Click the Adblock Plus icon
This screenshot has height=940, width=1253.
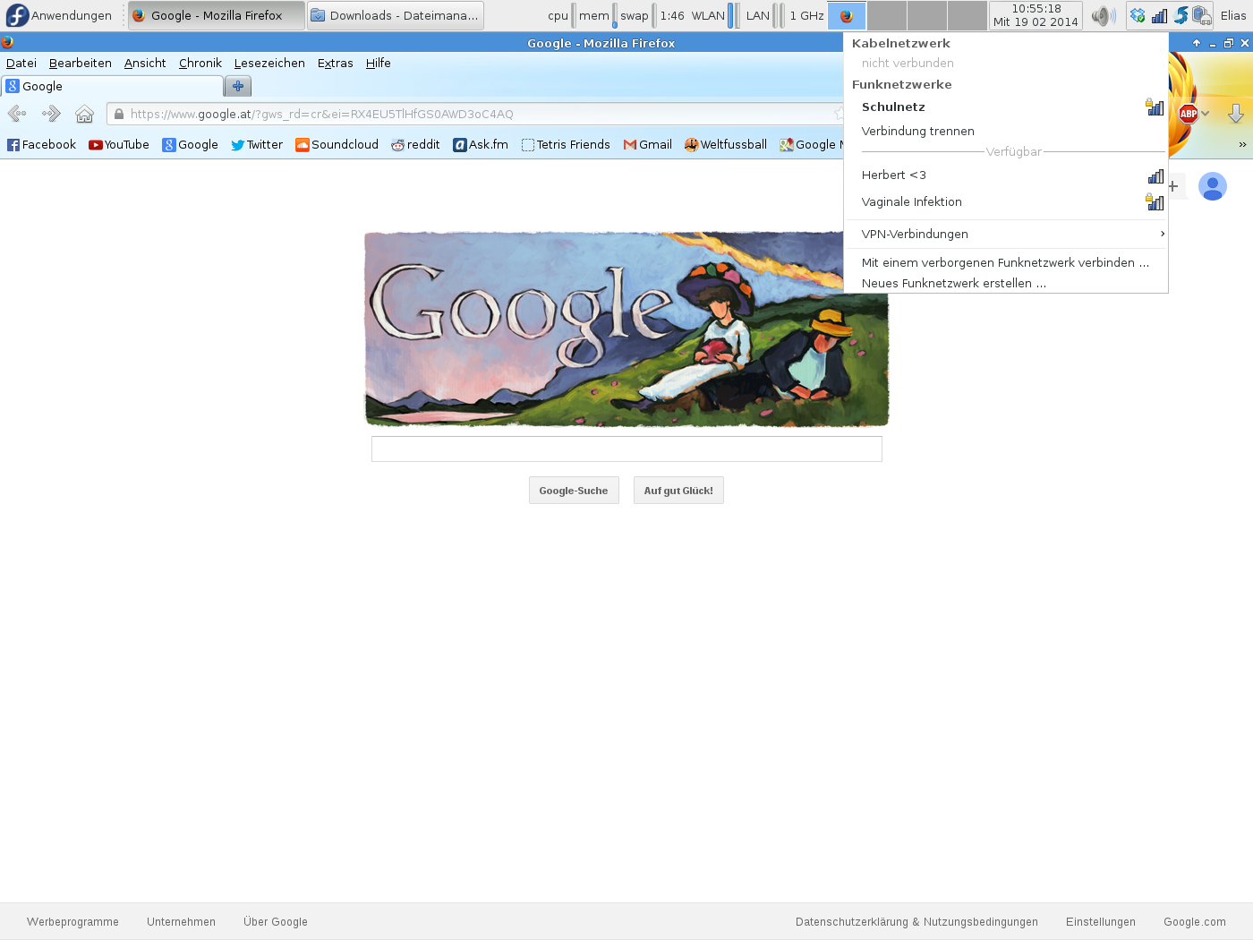(1188, 114)
